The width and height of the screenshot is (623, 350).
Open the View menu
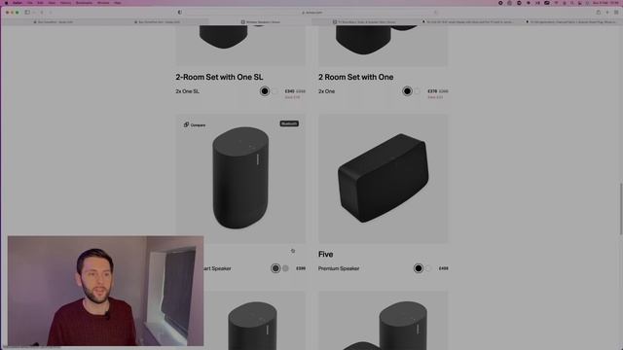pyautogui.click(x=52, y=3)
